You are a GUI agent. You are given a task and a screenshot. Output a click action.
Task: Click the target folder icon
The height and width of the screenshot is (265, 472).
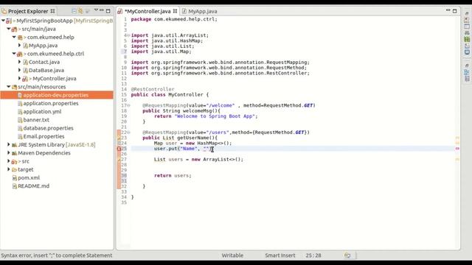tap(14, 169)
